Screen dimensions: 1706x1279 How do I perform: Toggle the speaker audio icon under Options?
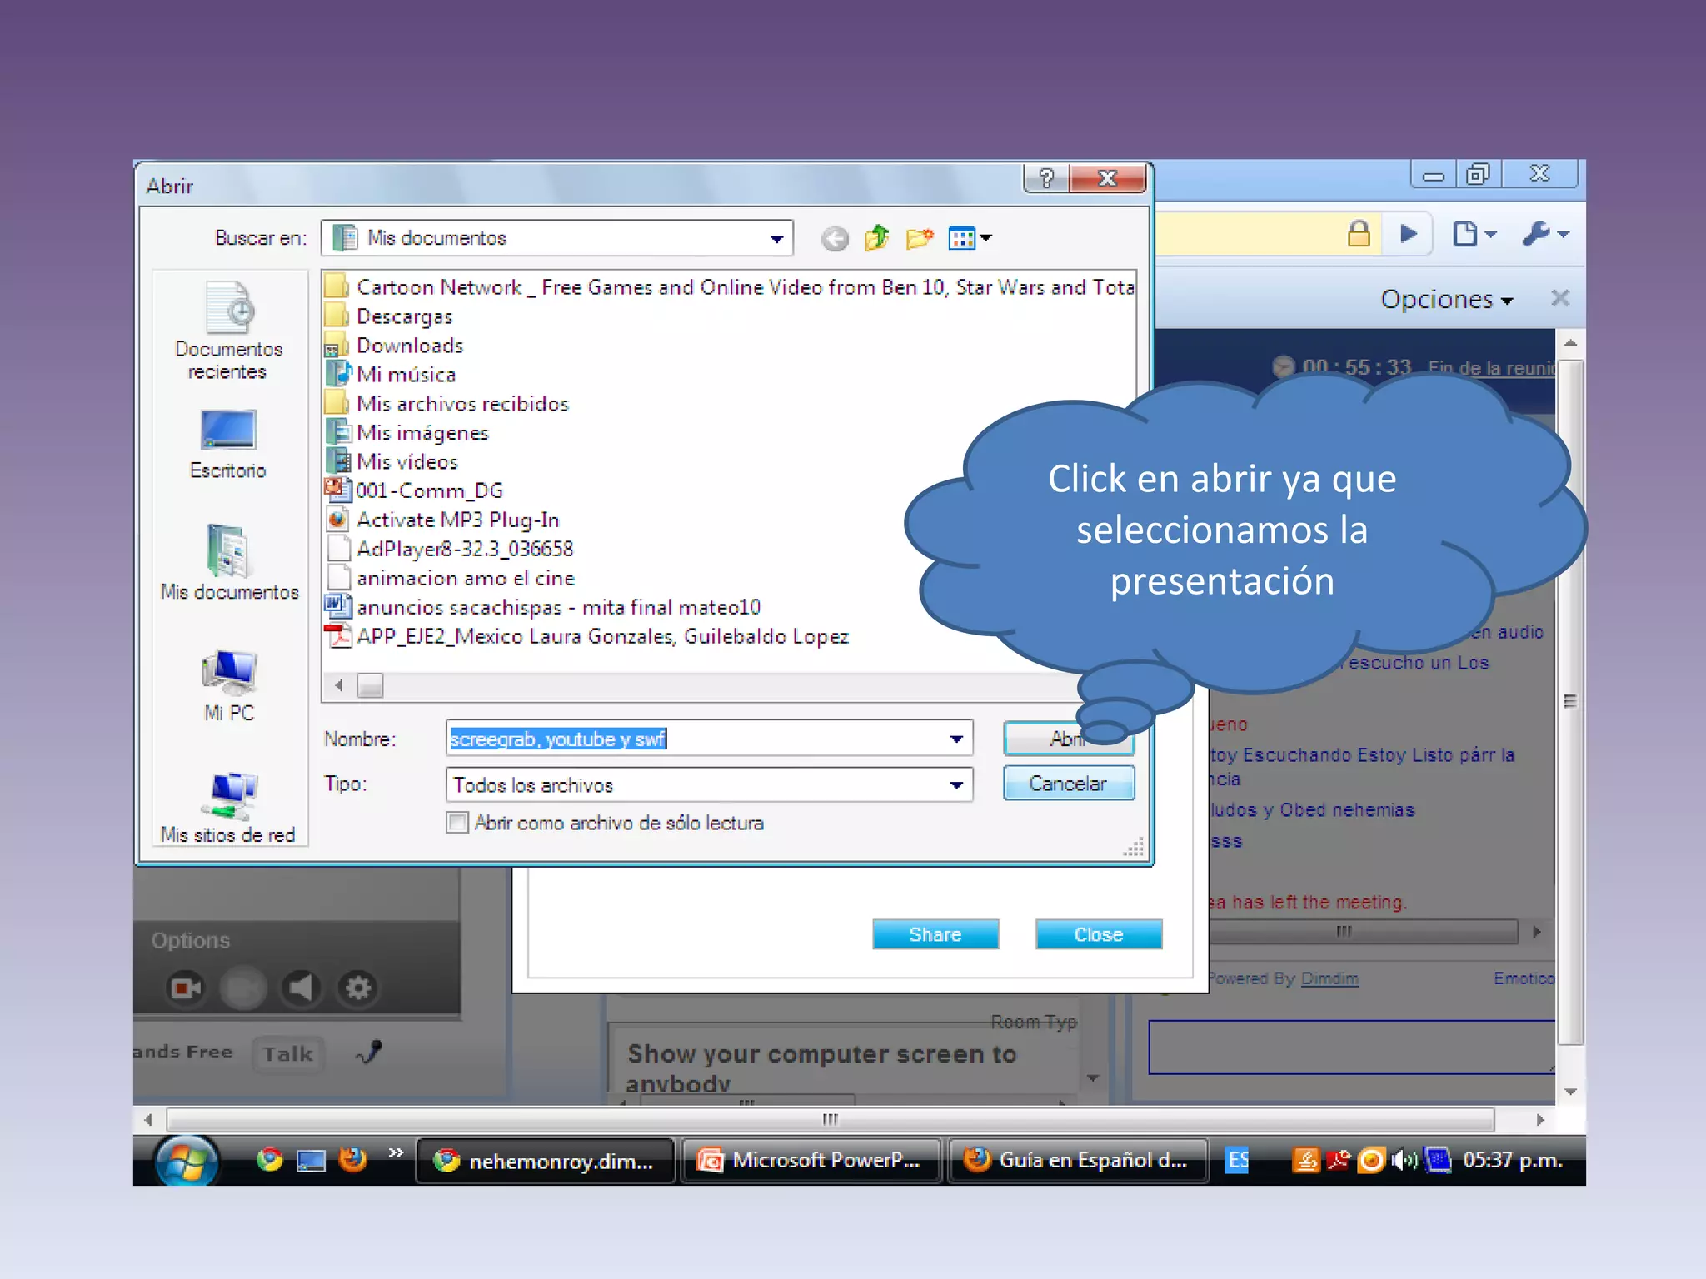tap(300, 988)
